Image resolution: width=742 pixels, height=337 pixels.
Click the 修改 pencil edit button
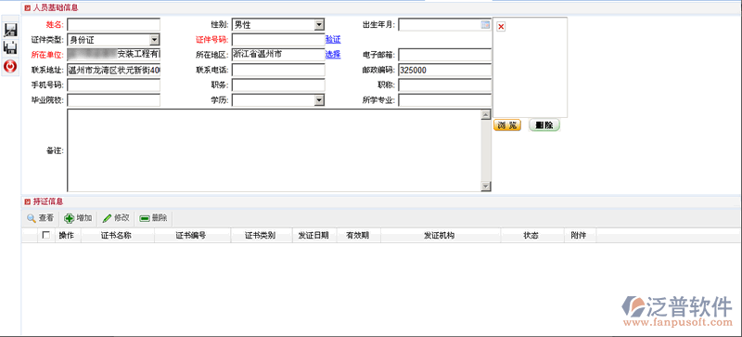[116, 218]
